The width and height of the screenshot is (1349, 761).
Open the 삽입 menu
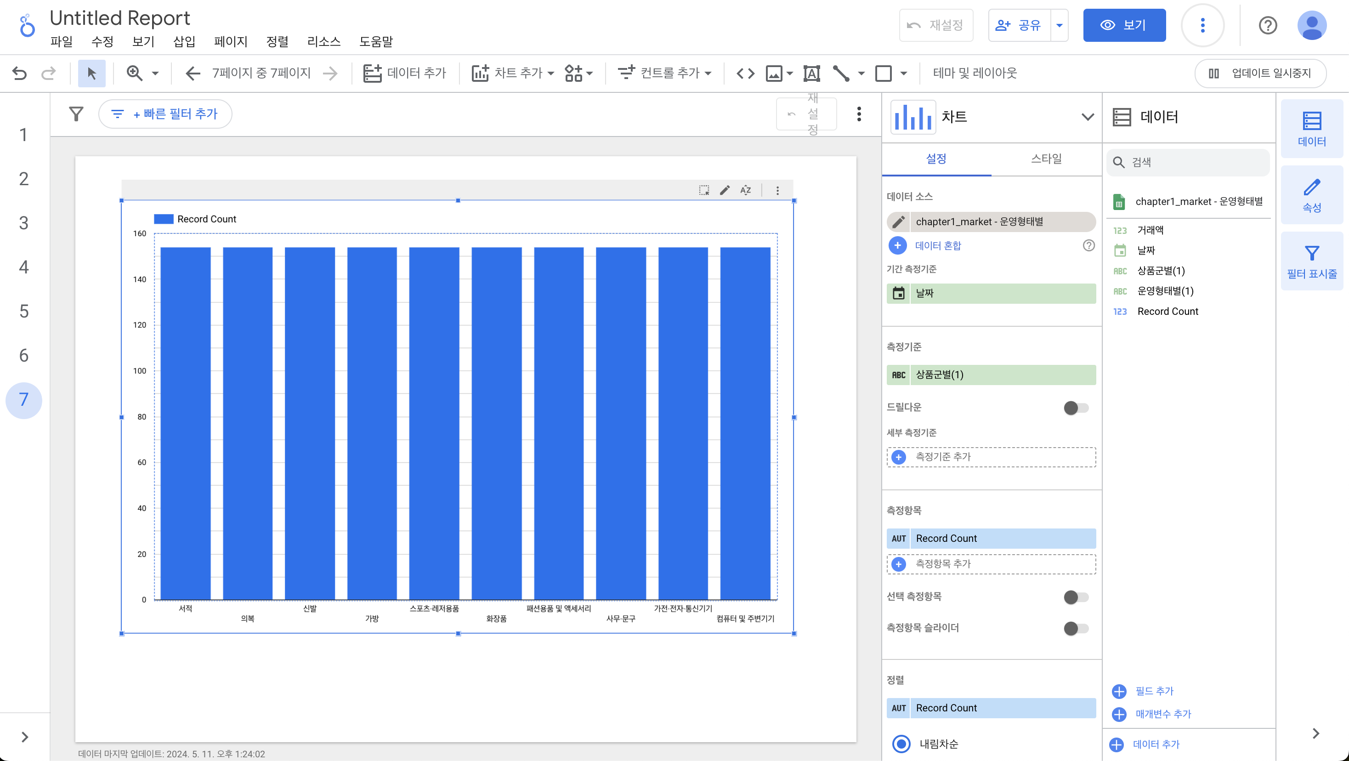(184, 41)
